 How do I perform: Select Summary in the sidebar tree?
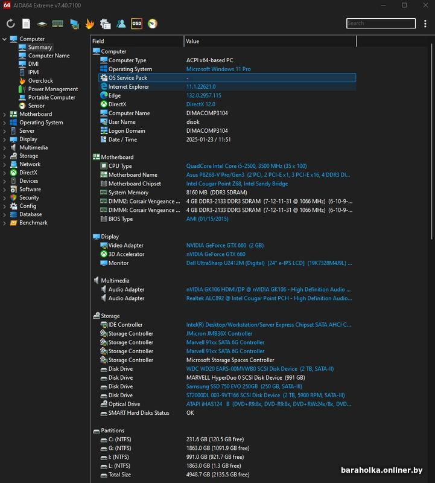pos(40,47)
